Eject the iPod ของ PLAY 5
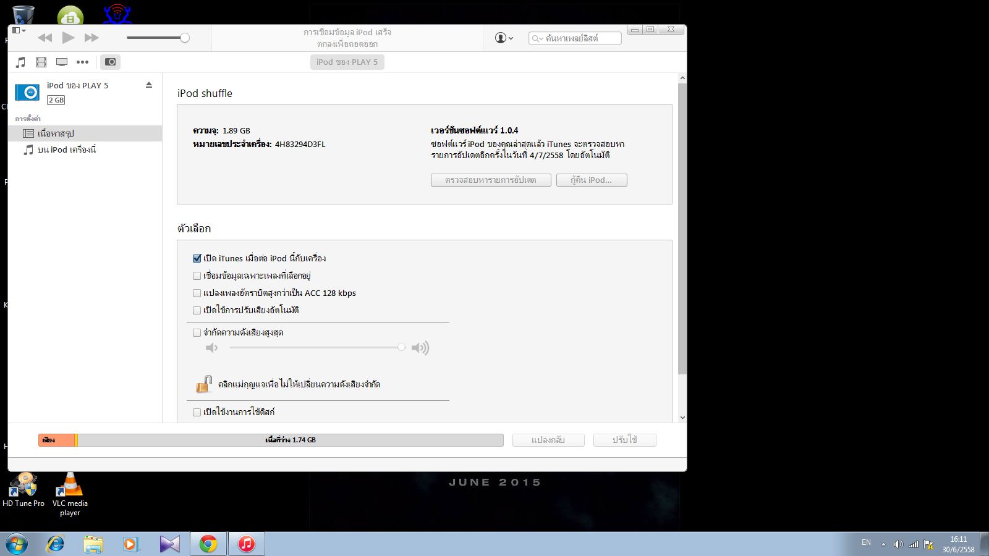Image resolution: width=989 pixels, height=556 pixels. tap(149, 85)
